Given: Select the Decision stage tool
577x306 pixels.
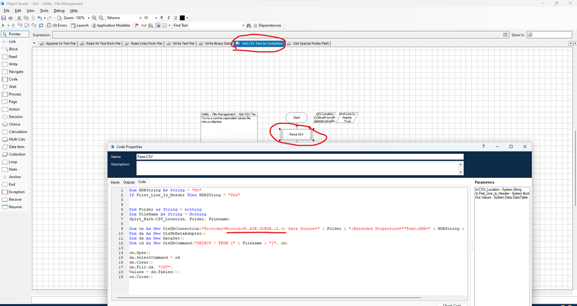Looking at the screenshot, I should (x=14, y=116).
